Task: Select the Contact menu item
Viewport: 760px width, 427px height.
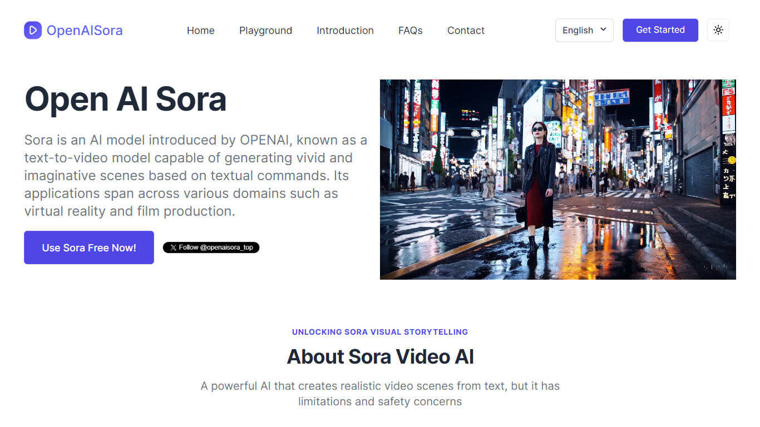Action: [x=466, y=31]
